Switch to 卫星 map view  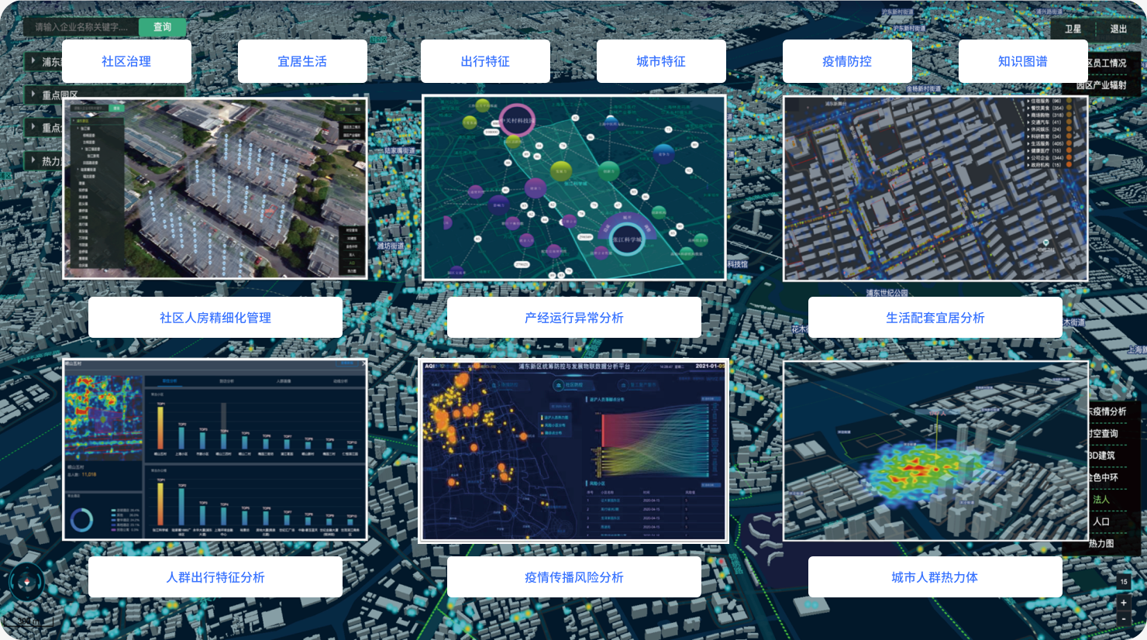(x=1073, y=29)
